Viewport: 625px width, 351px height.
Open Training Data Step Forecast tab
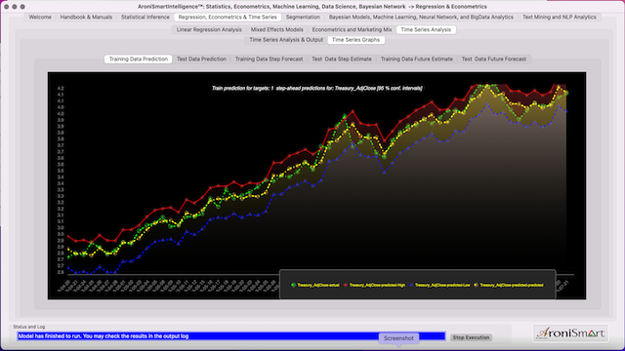point(270,58)
